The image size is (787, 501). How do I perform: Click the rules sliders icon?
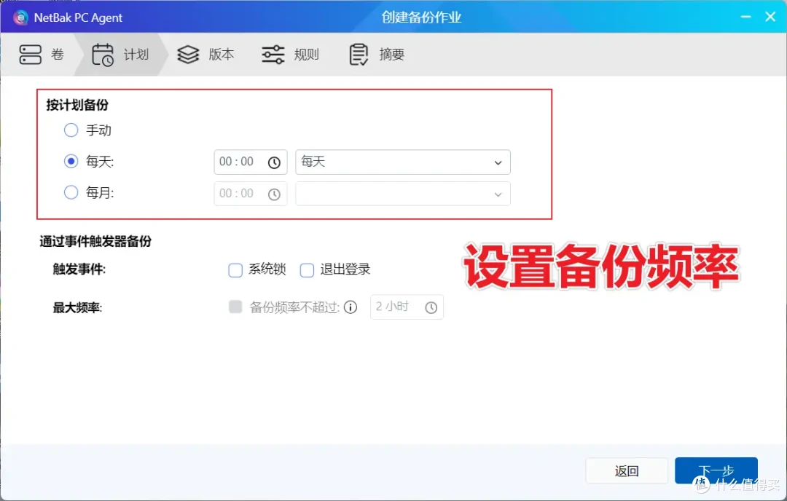click(x=273, y=55)
